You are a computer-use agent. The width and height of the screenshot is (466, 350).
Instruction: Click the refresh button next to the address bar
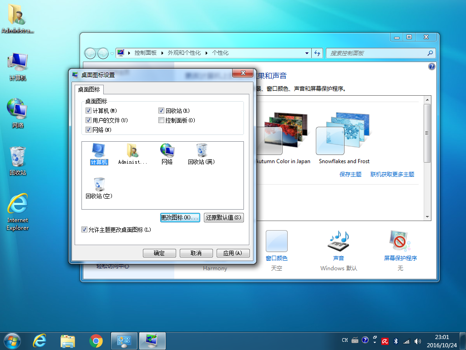[x=317, y=53]
